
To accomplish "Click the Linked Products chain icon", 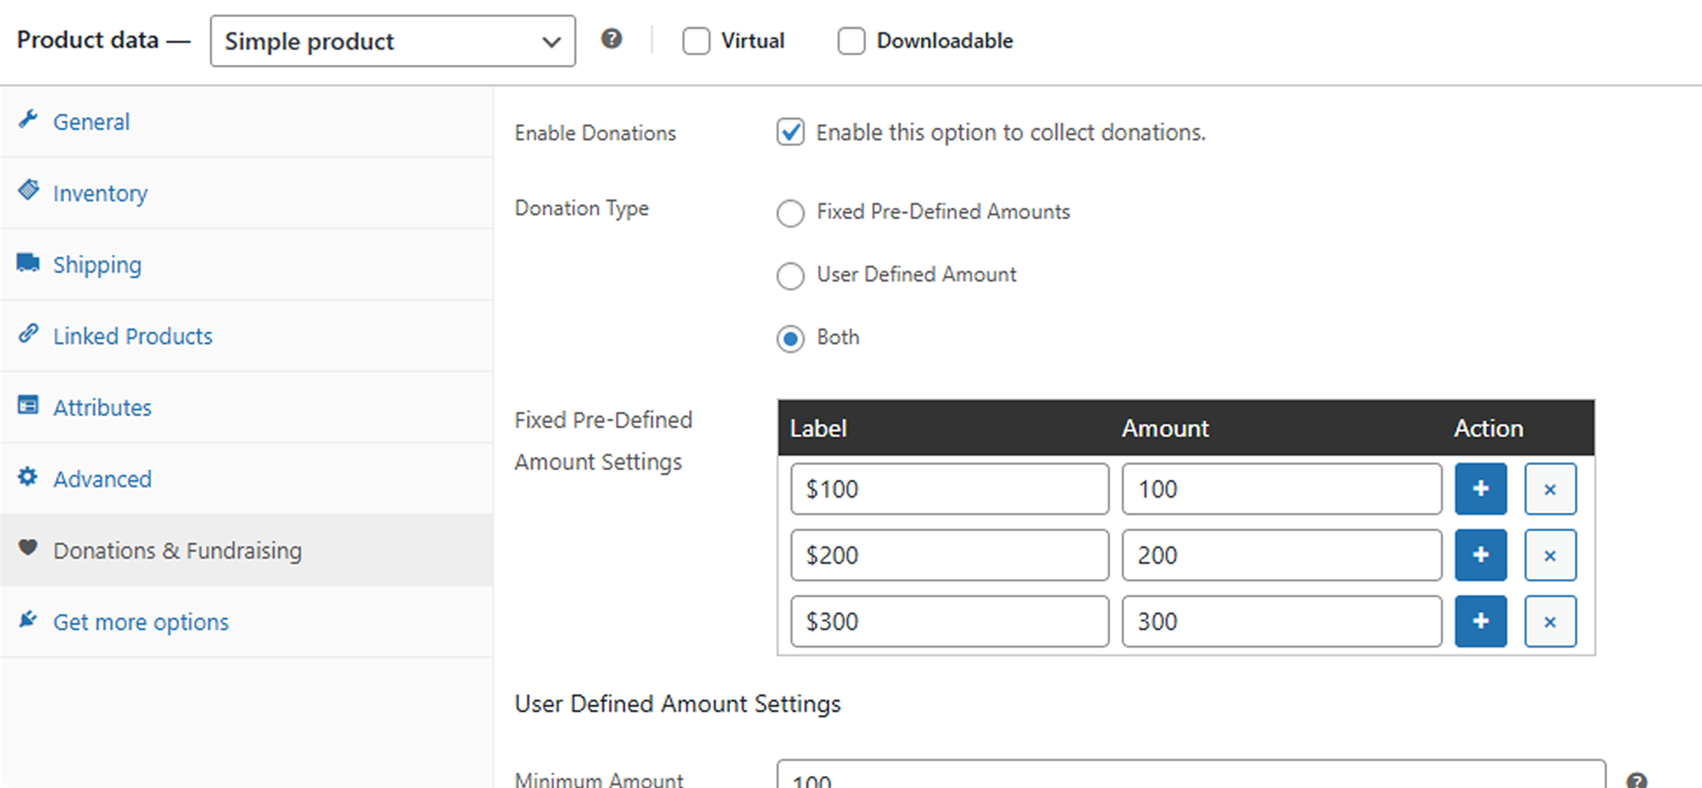I will coord(28,334).
